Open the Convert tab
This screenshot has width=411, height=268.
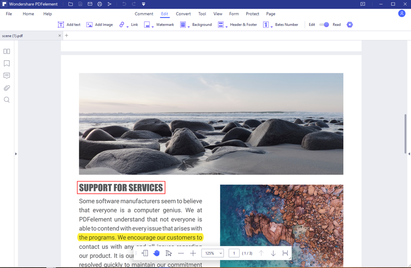click(x=183, y=14)
